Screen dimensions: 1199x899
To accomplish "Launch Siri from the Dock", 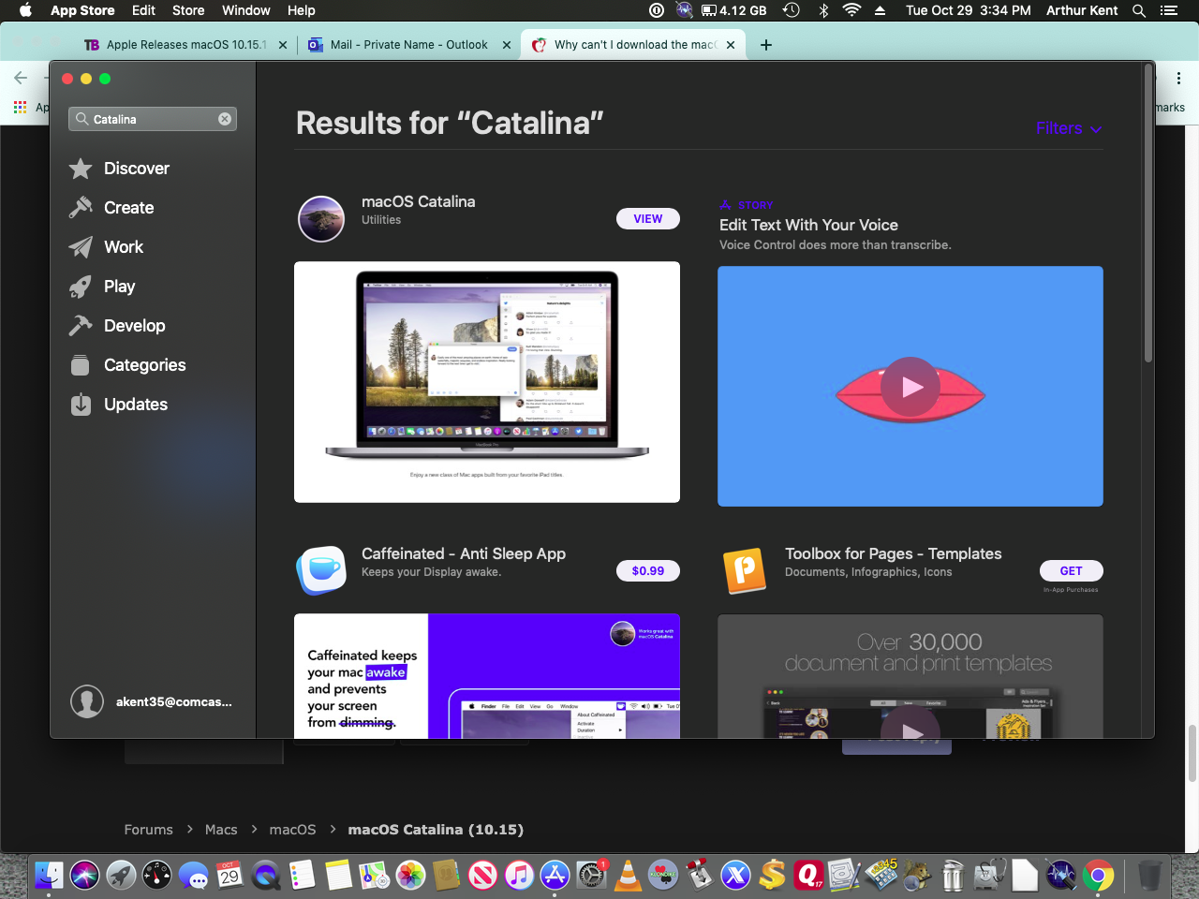I will (84, 876).
